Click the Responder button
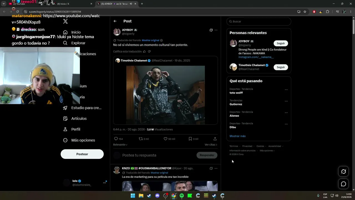This screenshot has width=355, height=200. click(207, 155)
